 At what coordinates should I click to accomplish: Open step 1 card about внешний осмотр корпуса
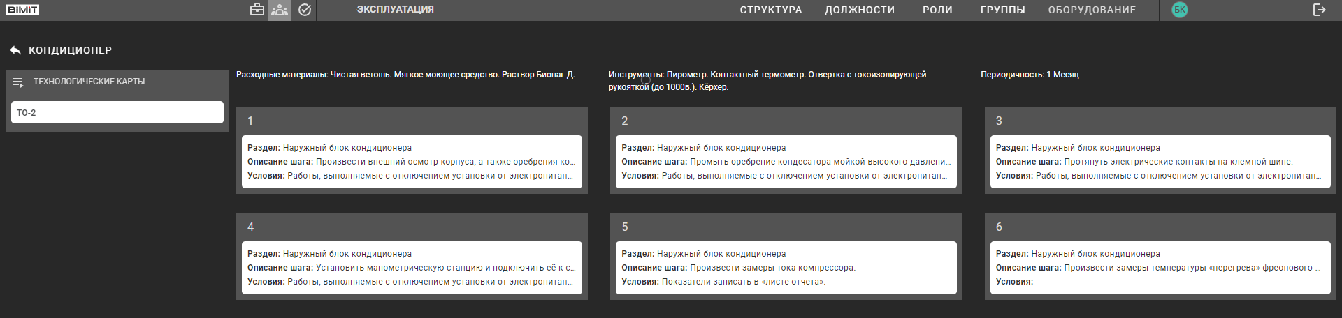coord(412,162)
